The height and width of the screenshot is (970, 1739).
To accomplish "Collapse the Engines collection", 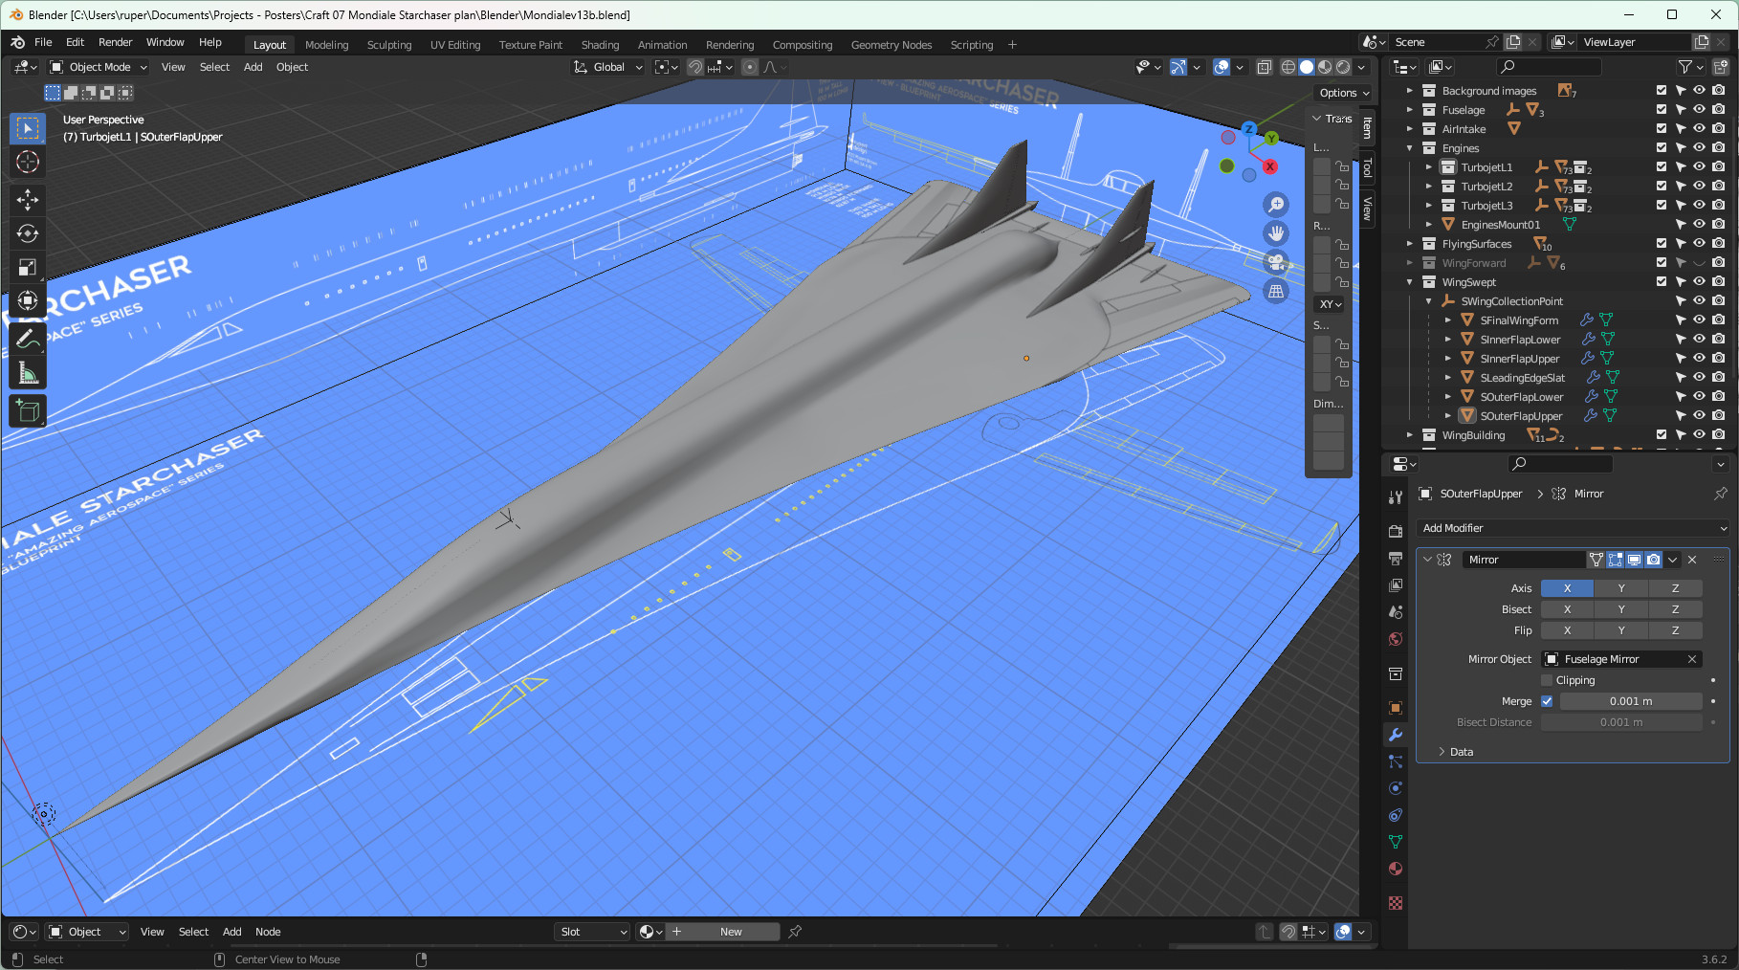I will tap(1409, 148).
